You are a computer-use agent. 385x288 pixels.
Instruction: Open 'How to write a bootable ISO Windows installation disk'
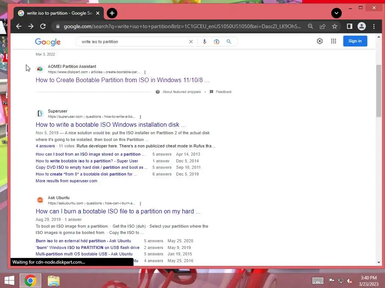(x=111, y=124)
